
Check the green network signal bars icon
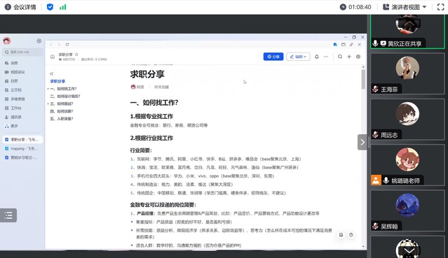point(63,7)
